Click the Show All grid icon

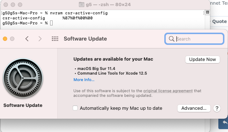pyautogui.click(x=55, y=39)
